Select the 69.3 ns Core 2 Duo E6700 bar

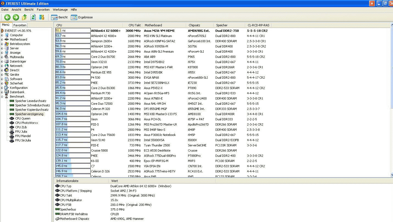tap(73, 57)
